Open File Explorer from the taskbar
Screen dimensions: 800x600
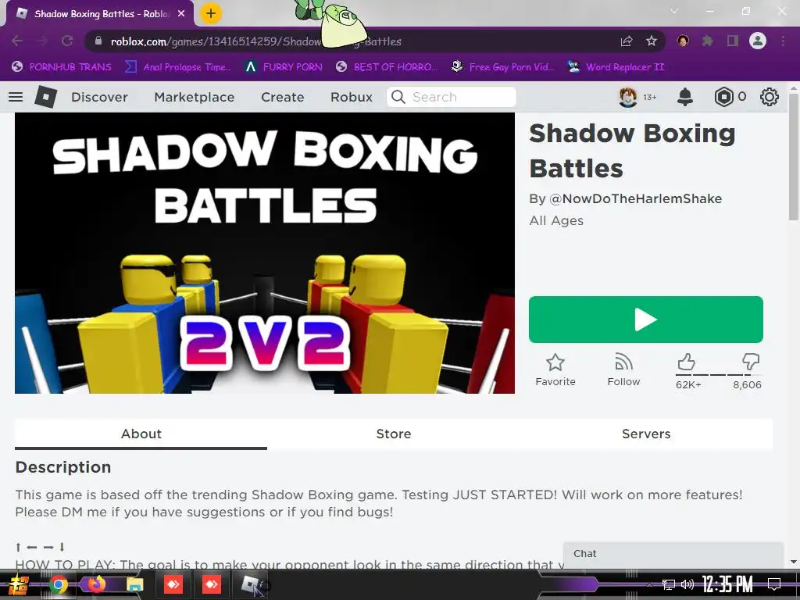point(134,584)
